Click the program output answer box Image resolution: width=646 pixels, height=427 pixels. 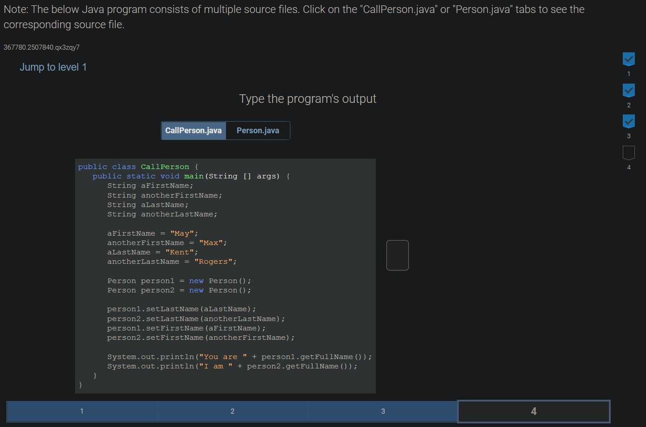point(398,255)
